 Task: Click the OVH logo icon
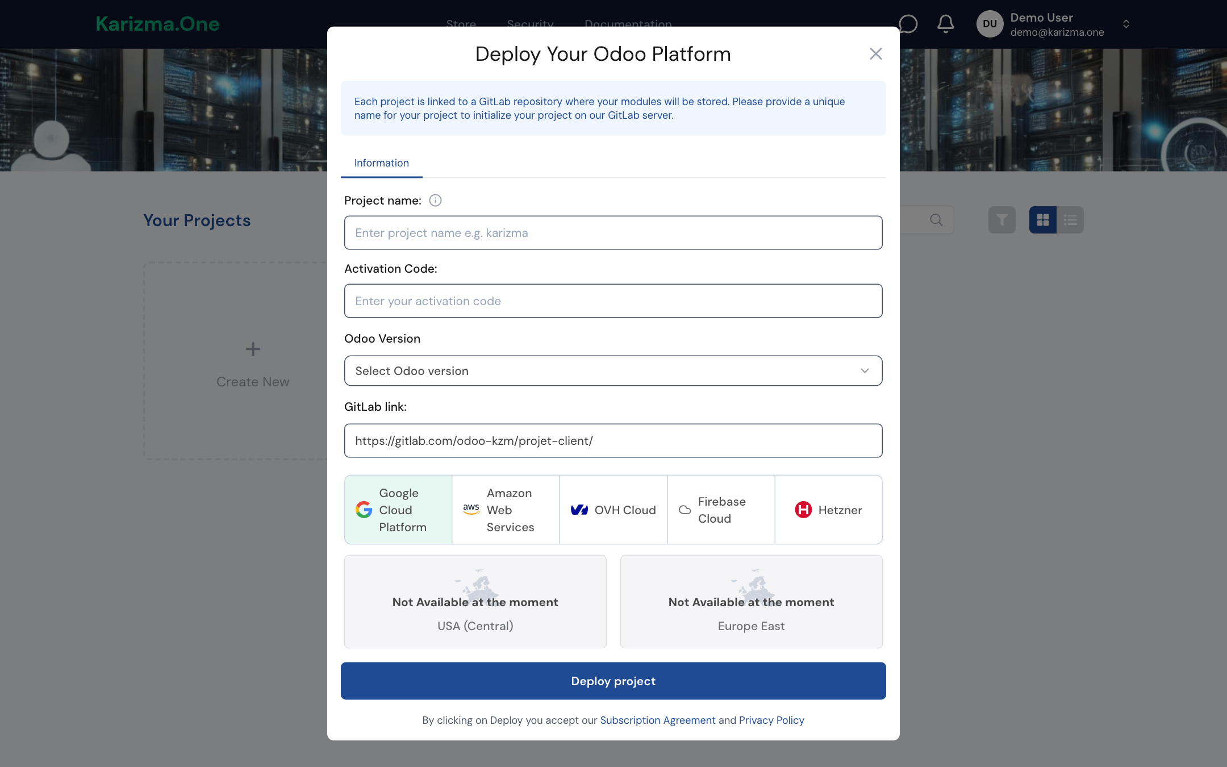tap(579, 510)
